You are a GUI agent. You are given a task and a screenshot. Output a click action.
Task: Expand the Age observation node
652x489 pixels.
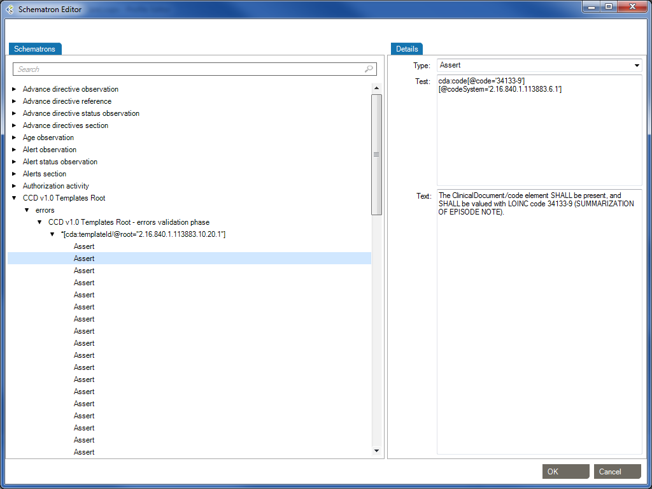pyautogui.click(x=14, y=138)
